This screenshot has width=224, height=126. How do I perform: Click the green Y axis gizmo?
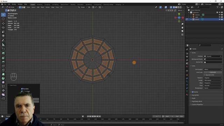179,14
